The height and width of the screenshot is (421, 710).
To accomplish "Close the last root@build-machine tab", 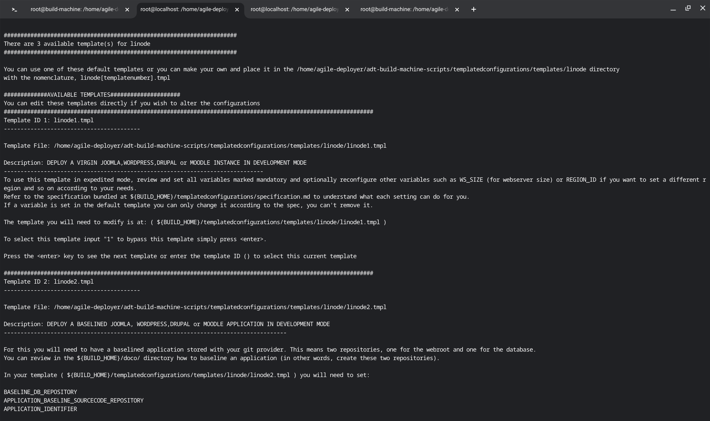I will 457,10.
